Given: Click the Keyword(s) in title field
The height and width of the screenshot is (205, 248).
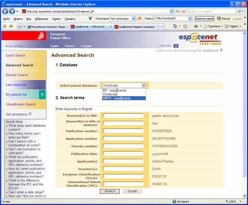Looking at the screenshot, I should pos(123,116).
